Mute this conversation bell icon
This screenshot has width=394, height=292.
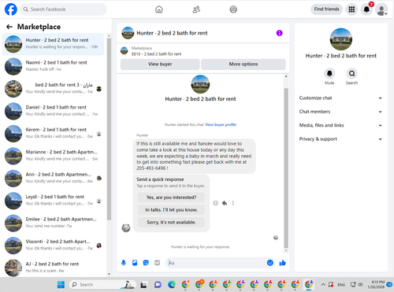(x=329, y=73)
